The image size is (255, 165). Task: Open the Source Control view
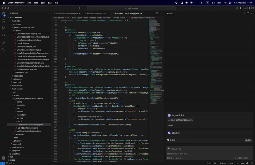[x=4, y=28]
